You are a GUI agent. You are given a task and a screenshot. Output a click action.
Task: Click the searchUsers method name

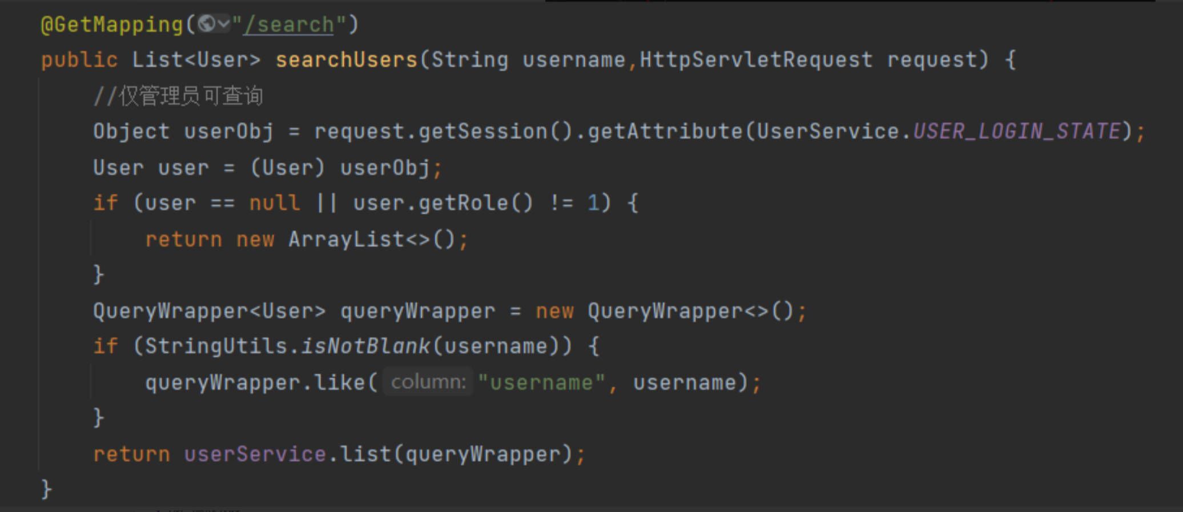[347, 60]
